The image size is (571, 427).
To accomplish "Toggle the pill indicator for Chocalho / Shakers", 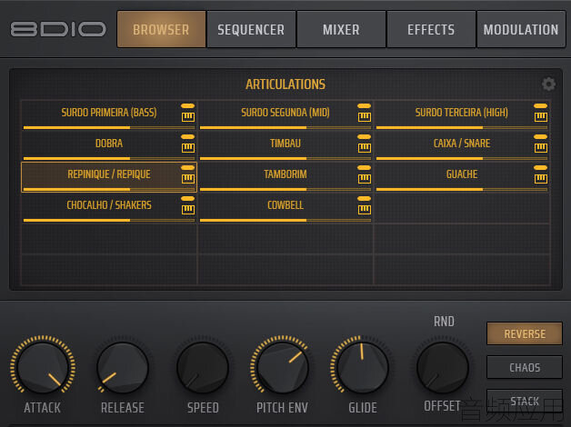I will (188, 199).
